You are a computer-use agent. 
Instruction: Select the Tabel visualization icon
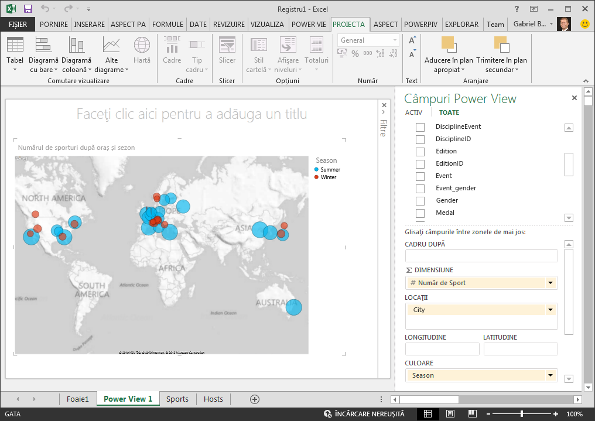[x=15, y=45]
